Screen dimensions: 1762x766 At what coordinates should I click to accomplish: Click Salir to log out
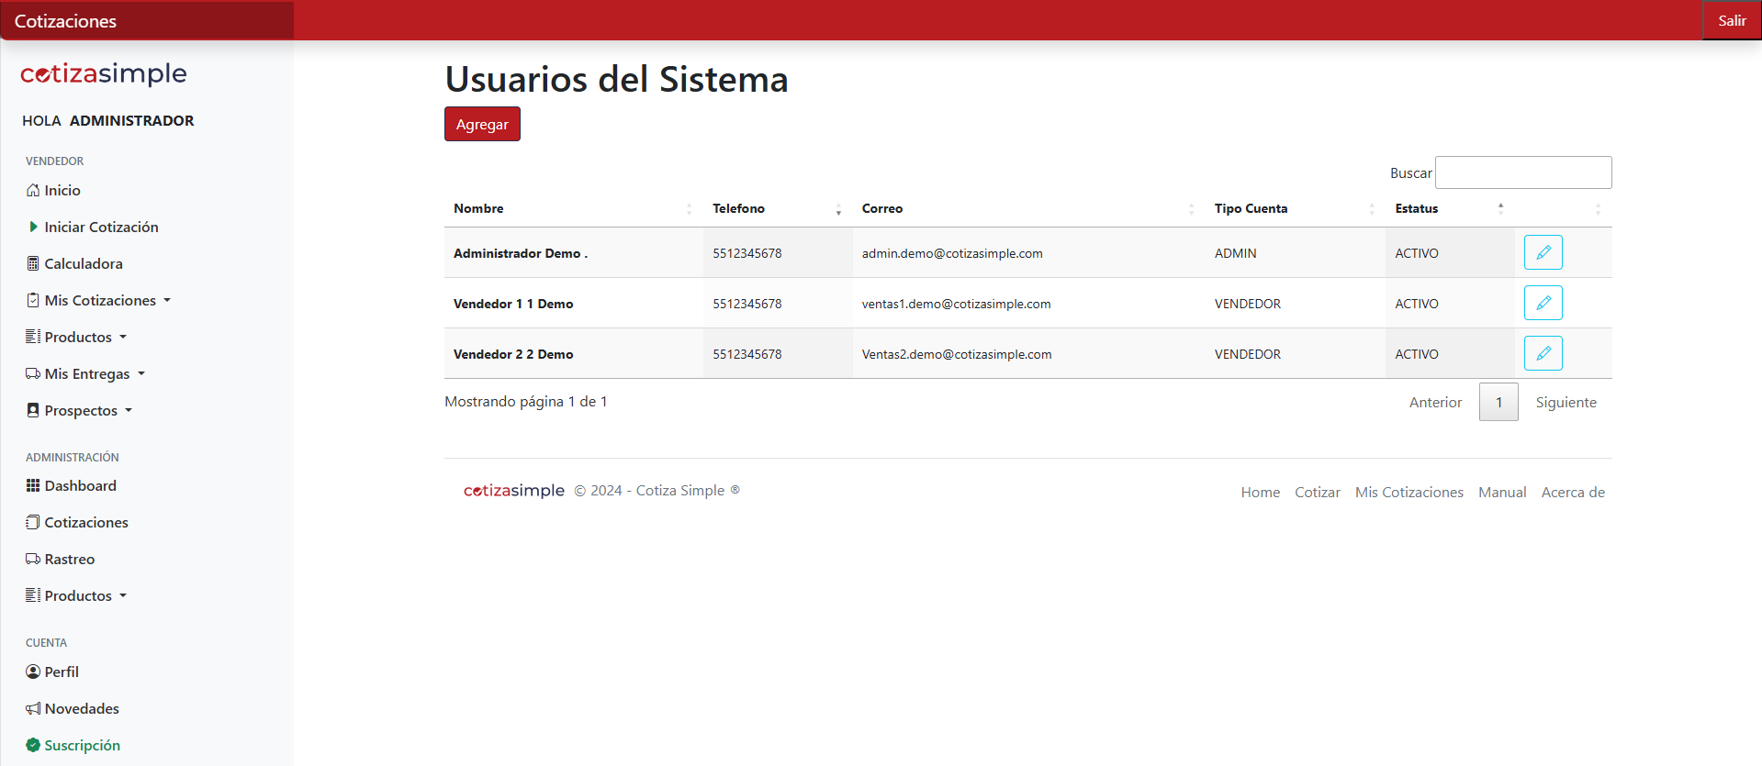(x=1732, y=20)
